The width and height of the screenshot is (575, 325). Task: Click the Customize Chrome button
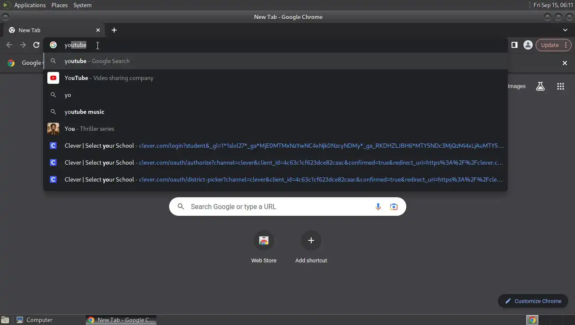[533, 301]
